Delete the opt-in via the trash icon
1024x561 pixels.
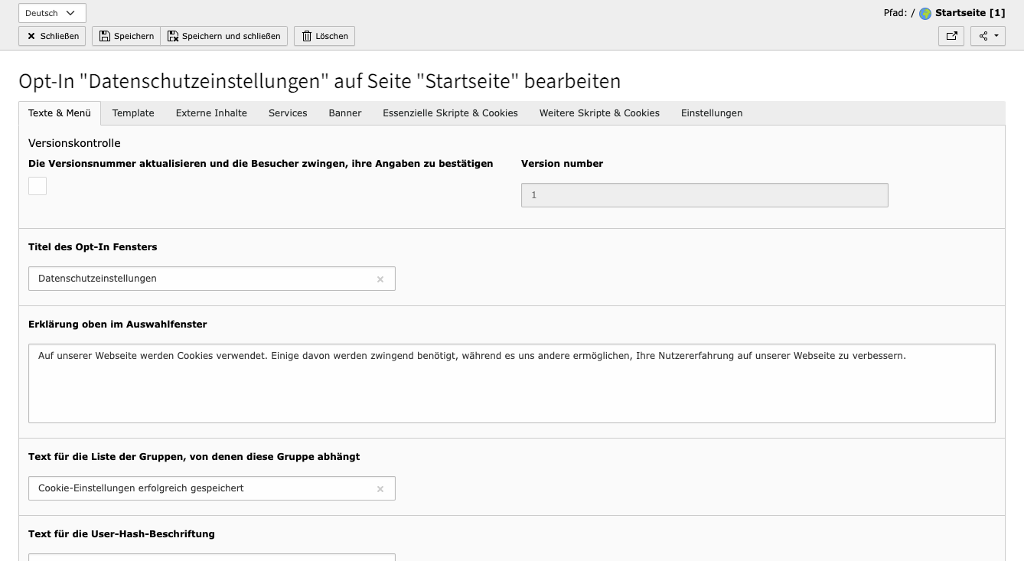tap(305, 35)
